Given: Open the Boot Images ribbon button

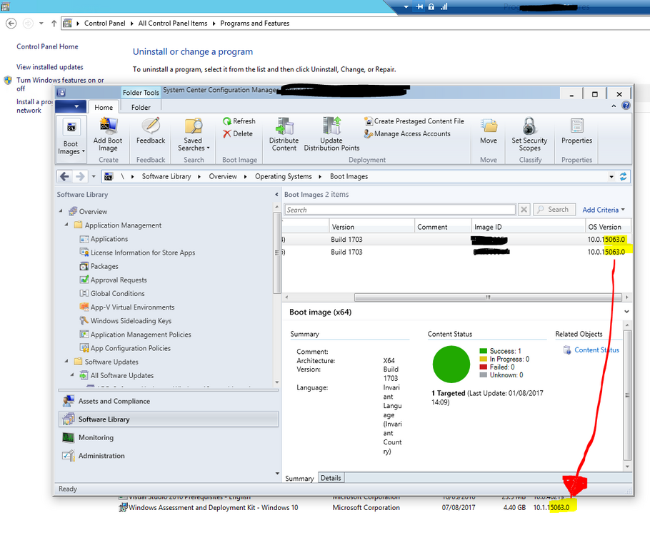Looking at the screenshot, I should point(71,138).
